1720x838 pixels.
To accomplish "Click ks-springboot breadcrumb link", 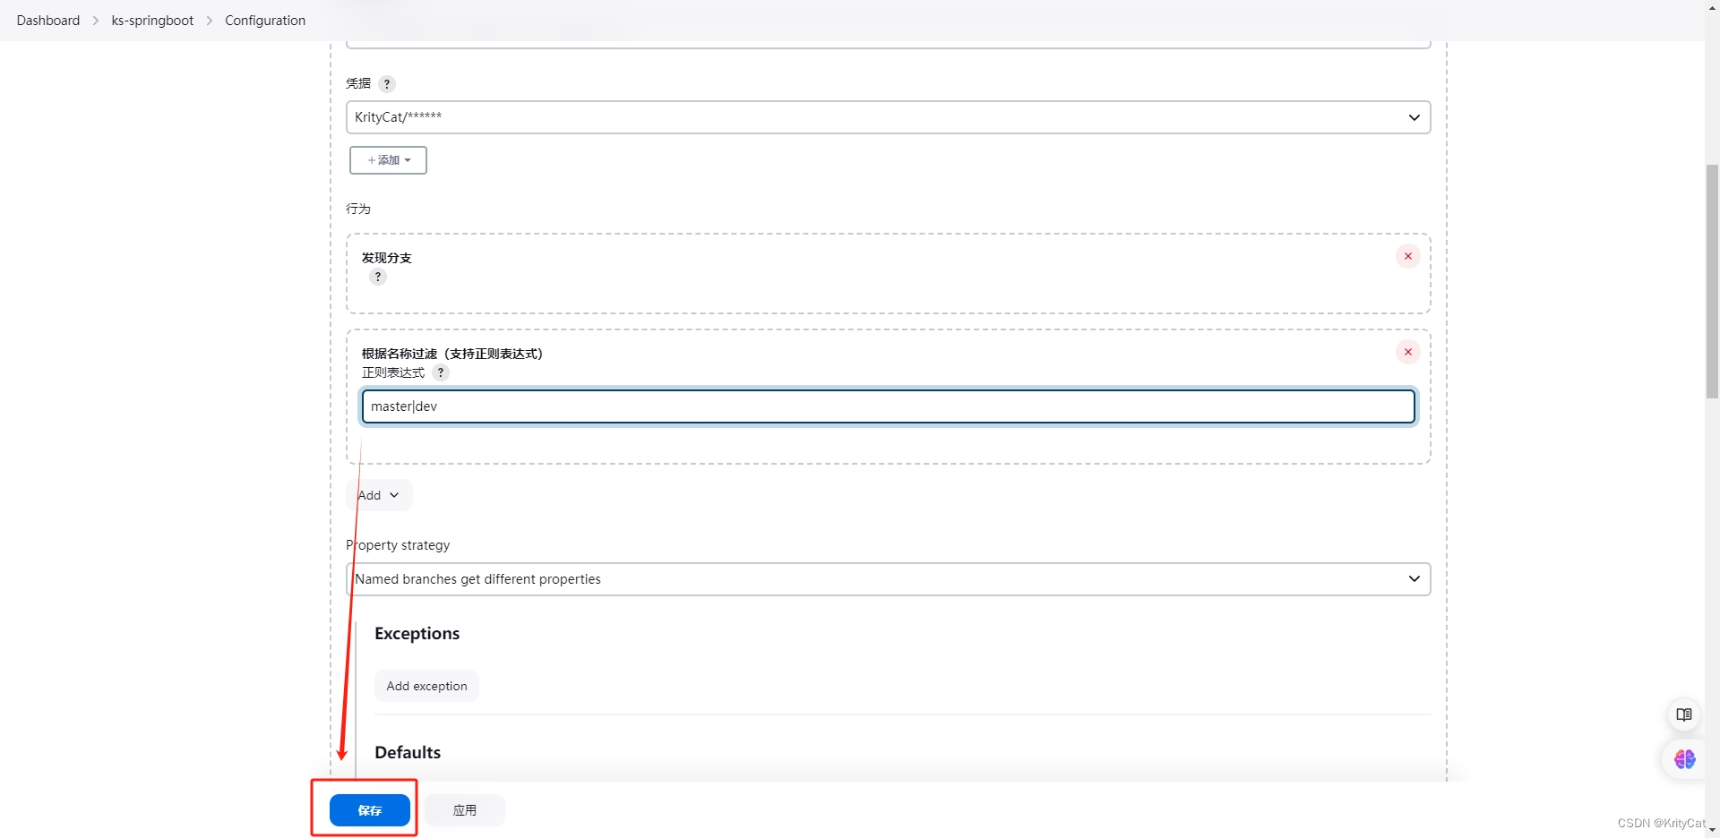I will 152,21.
